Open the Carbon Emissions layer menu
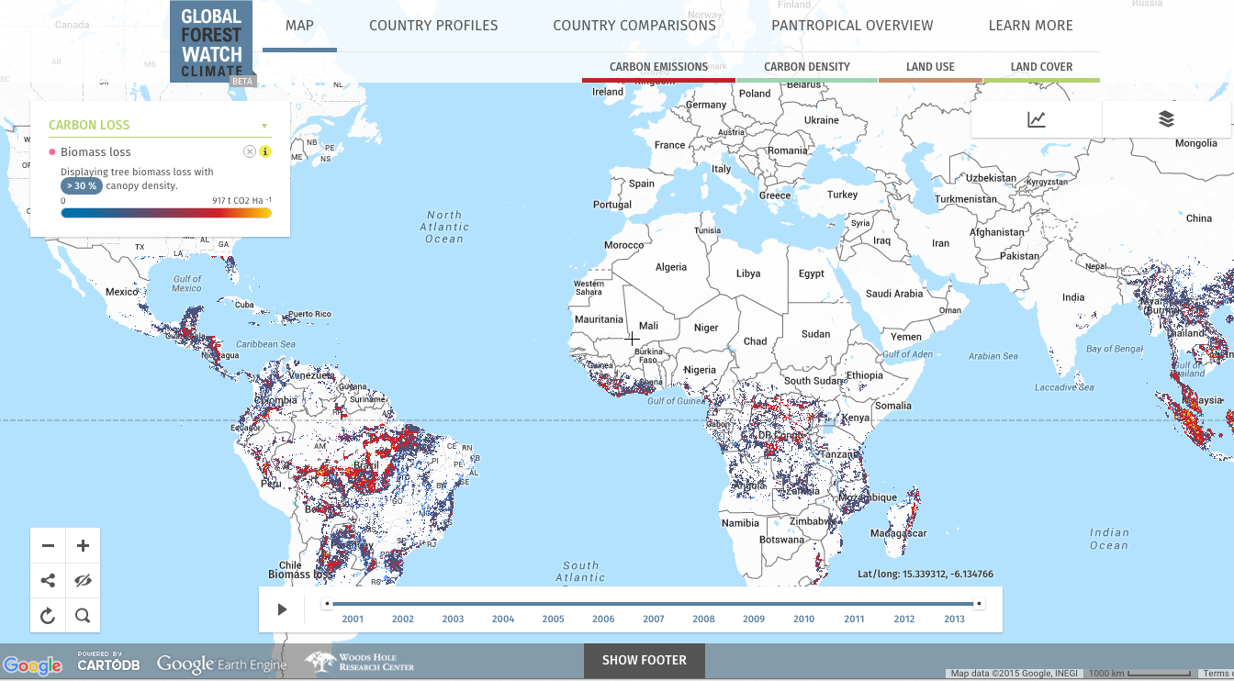 point(658,67)
